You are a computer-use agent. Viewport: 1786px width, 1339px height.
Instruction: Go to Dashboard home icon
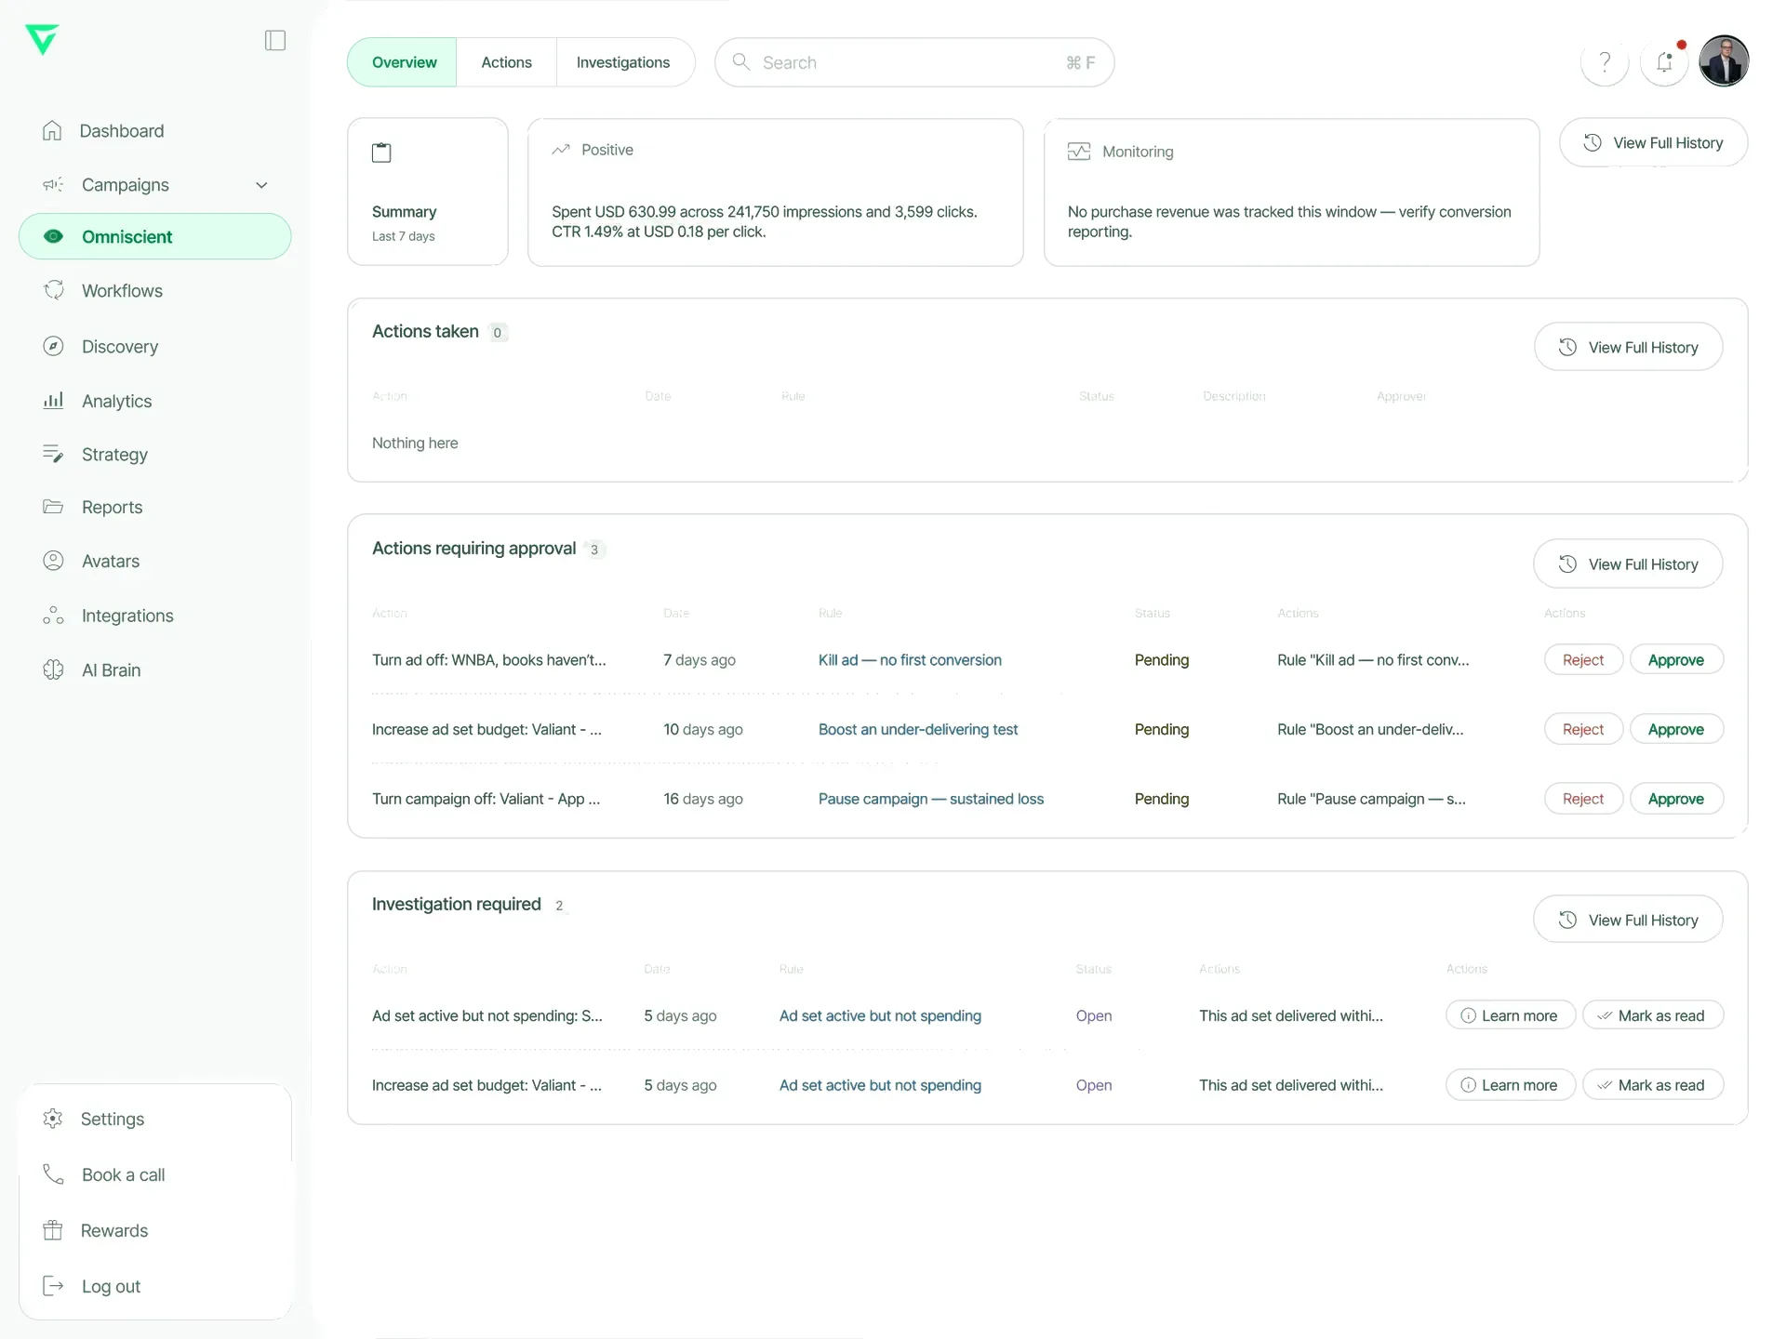tap(53, 131)
